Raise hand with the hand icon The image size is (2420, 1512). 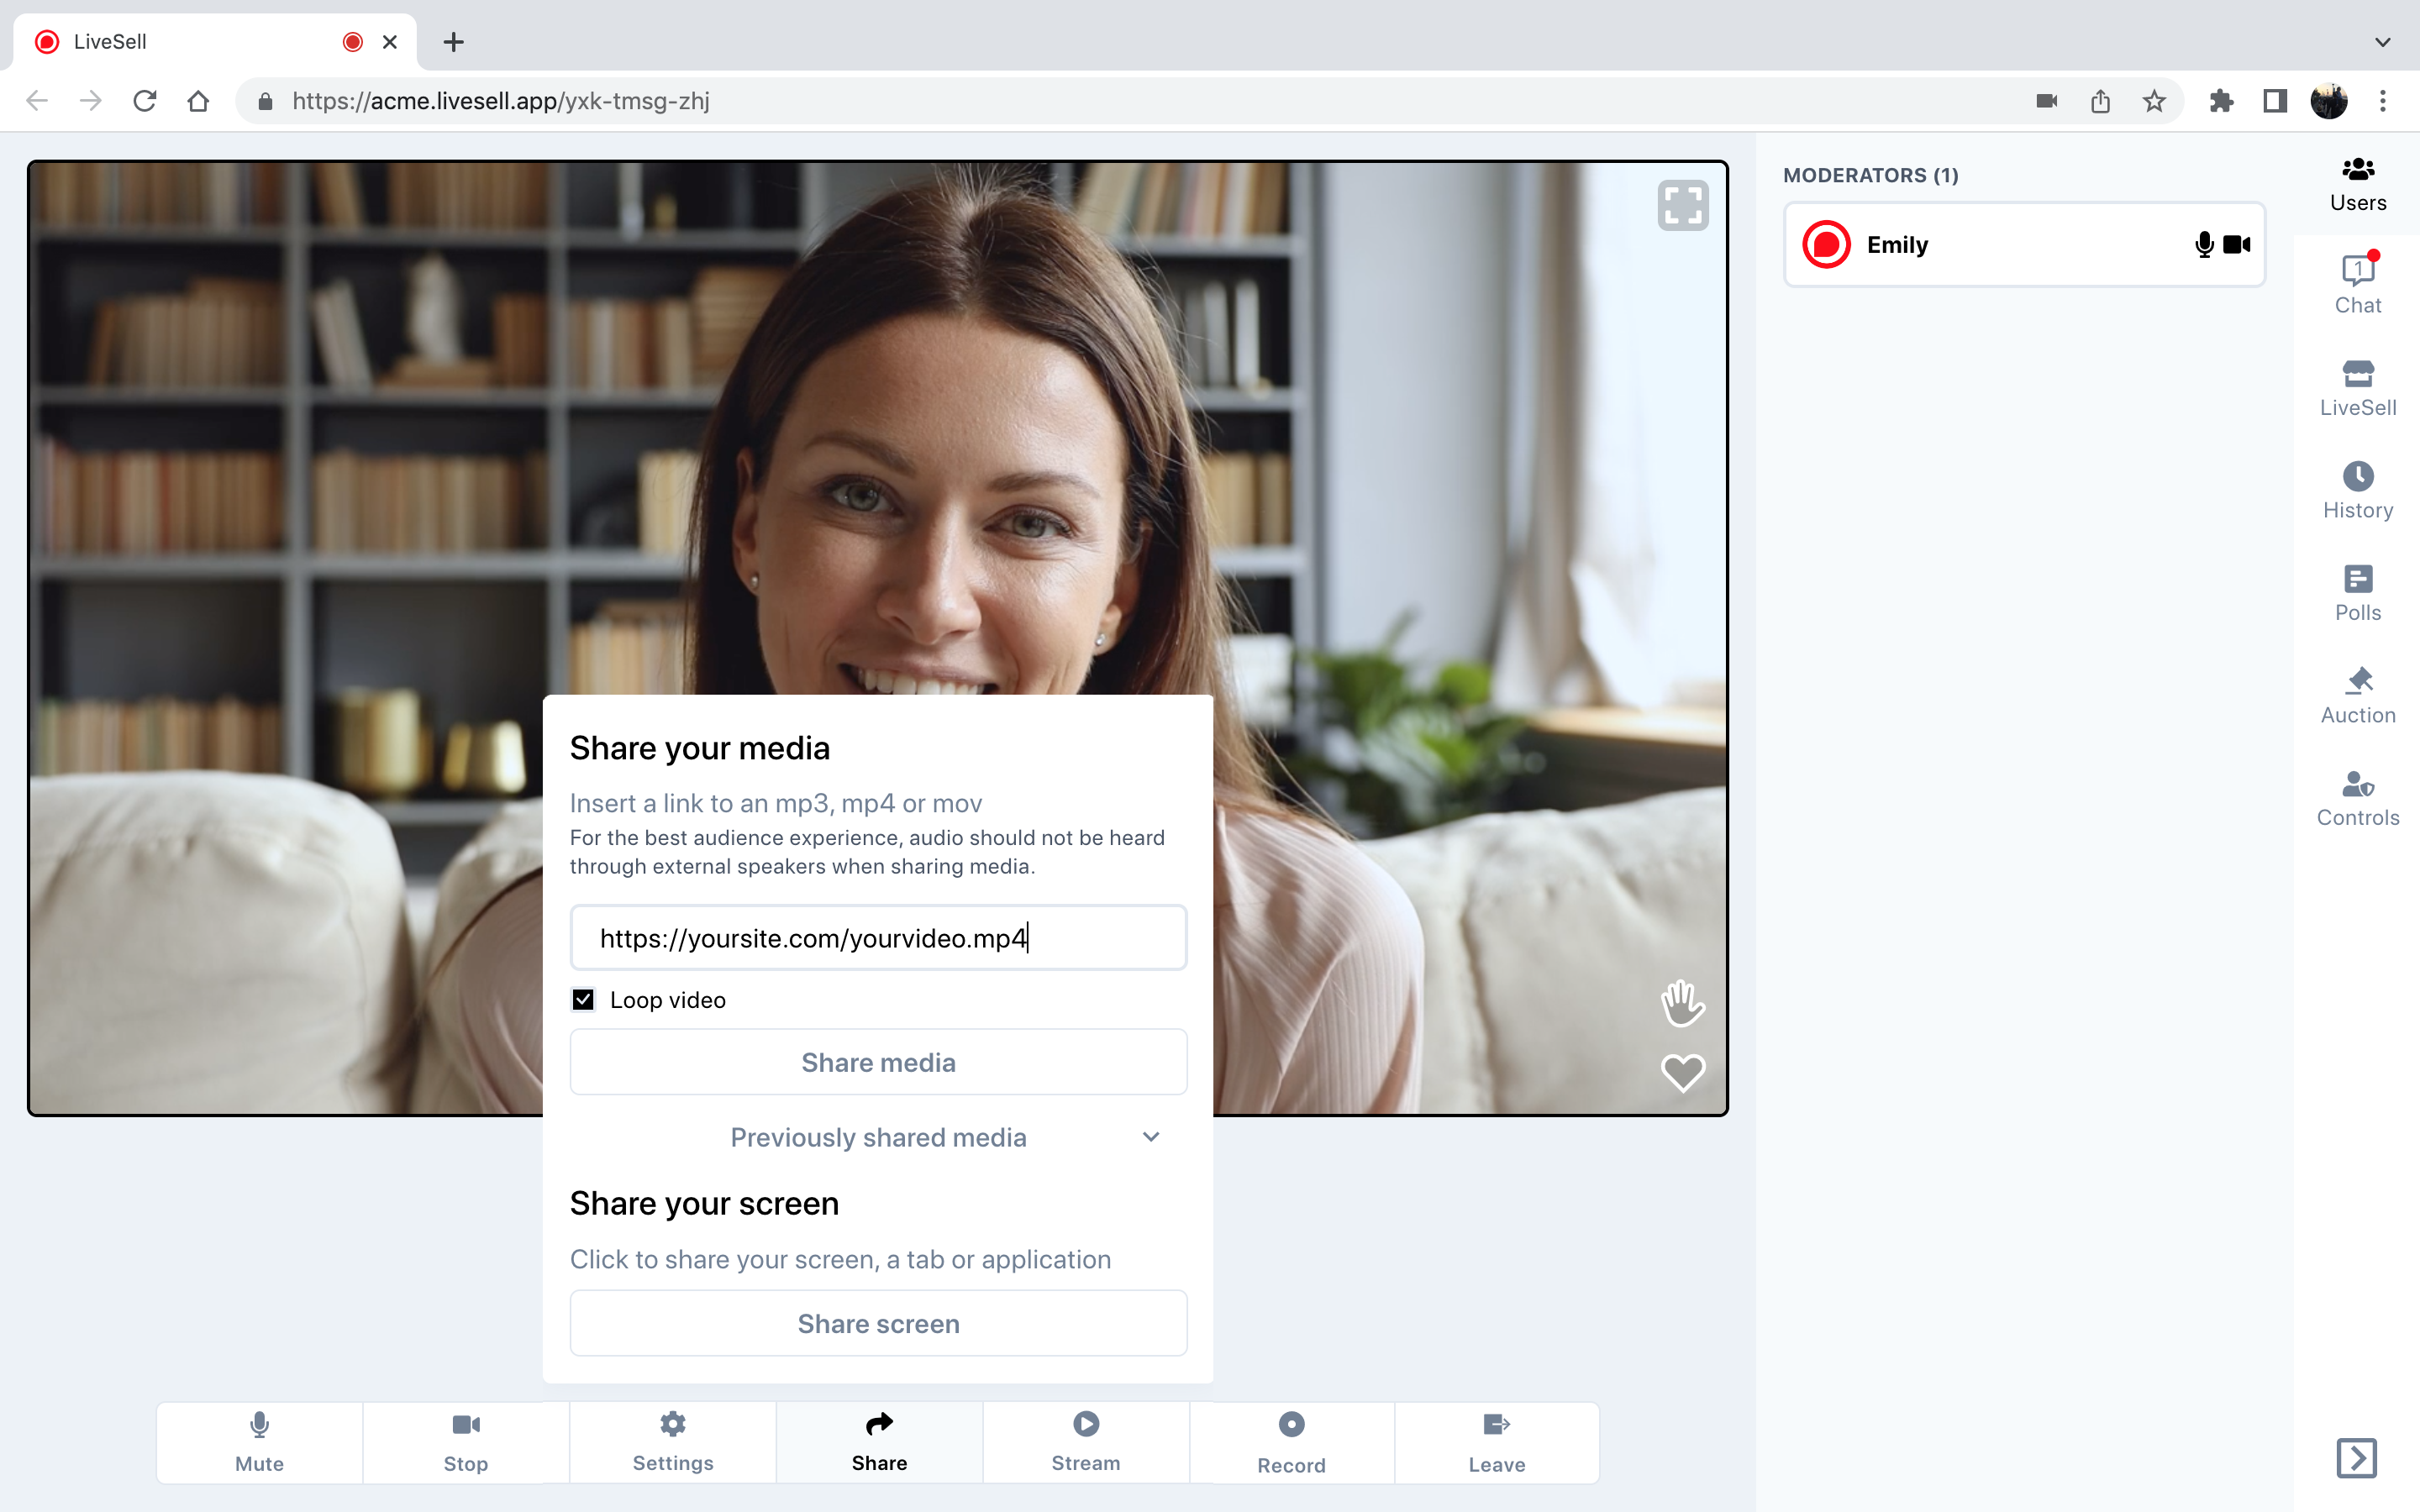pyautogui.click(x=1682, y=1002)
